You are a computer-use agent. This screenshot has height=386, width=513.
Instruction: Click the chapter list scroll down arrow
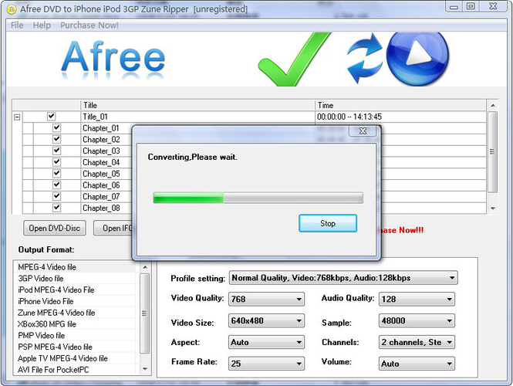[493, 208]
